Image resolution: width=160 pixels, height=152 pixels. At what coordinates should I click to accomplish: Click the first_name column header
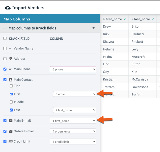point(114,19)
